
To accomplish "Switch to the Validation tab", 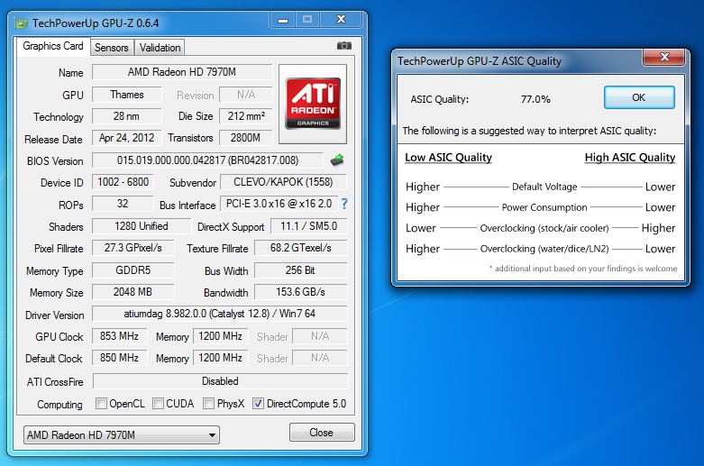I will [x=160, y=48].
